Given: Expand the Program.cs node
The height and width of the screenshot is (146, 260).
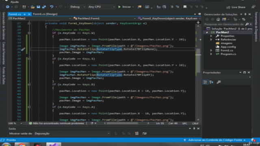Looking at the screenshot, I should tap(211, 54).
